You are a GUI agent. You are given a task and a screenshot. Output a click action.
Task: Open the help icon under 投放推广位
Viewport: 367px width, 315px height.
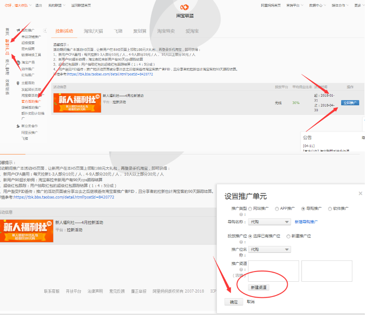point(241,242)
